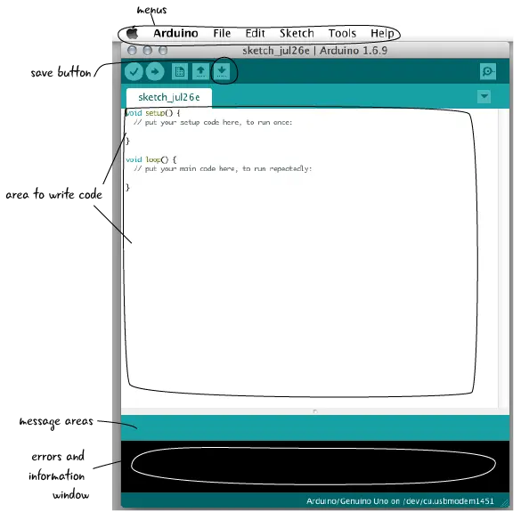Click the editor vertical scrollbar

coord(504,258)
